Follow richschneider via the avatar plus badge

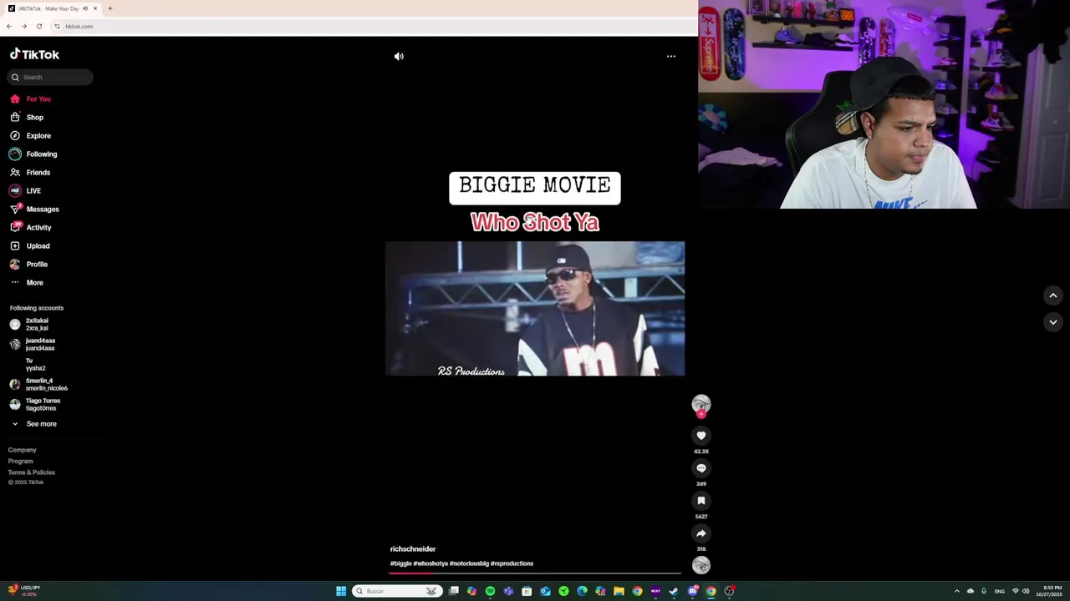tap(701, 414)
